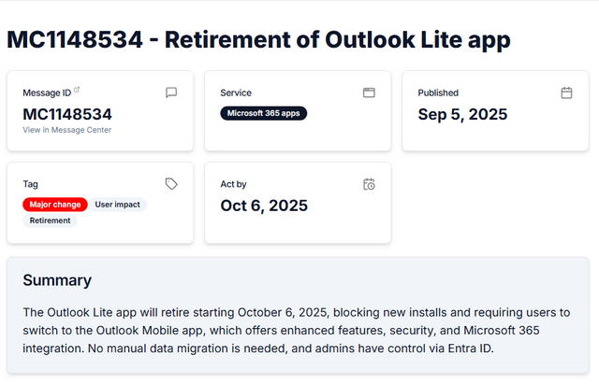Click the Service label text
The height and width of the screenshot is (384, 599).
point(236,92)
